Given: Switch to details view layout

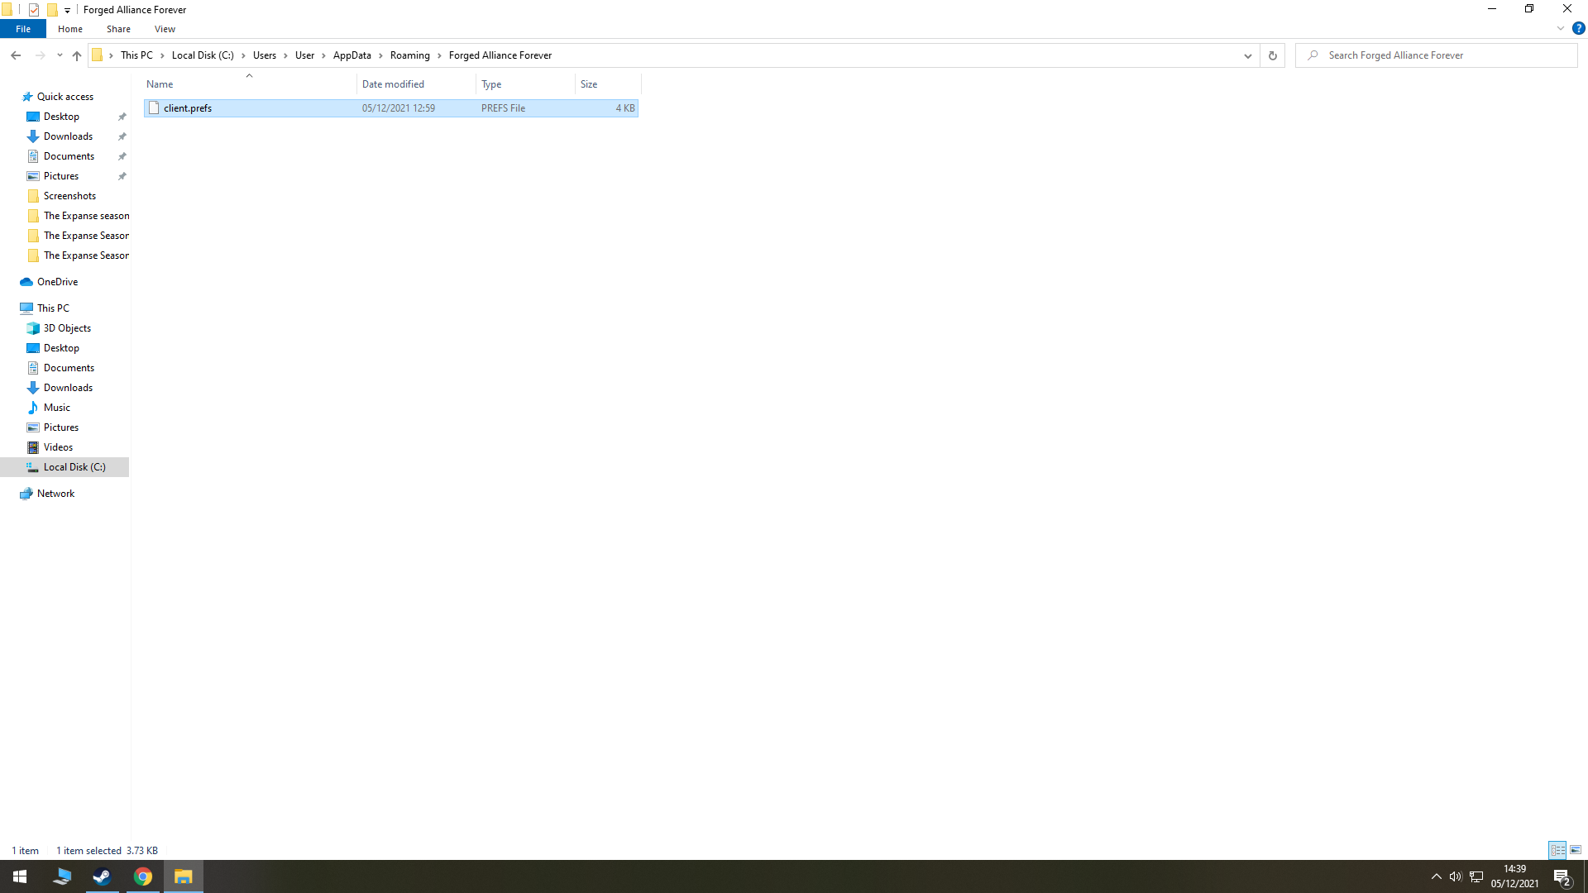Looking at the screenshot, I should tap(1557, 850).
